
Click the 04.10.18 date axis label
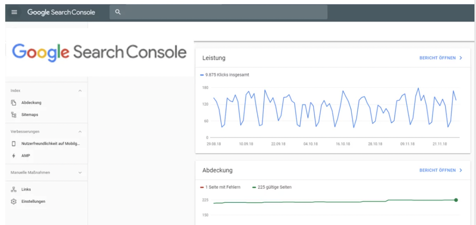click(310, 144)
